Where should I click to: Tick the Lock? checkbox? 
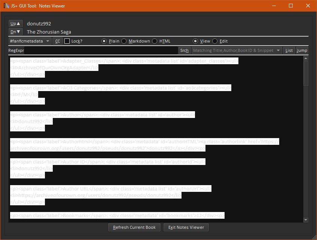(x=67, y=41)
